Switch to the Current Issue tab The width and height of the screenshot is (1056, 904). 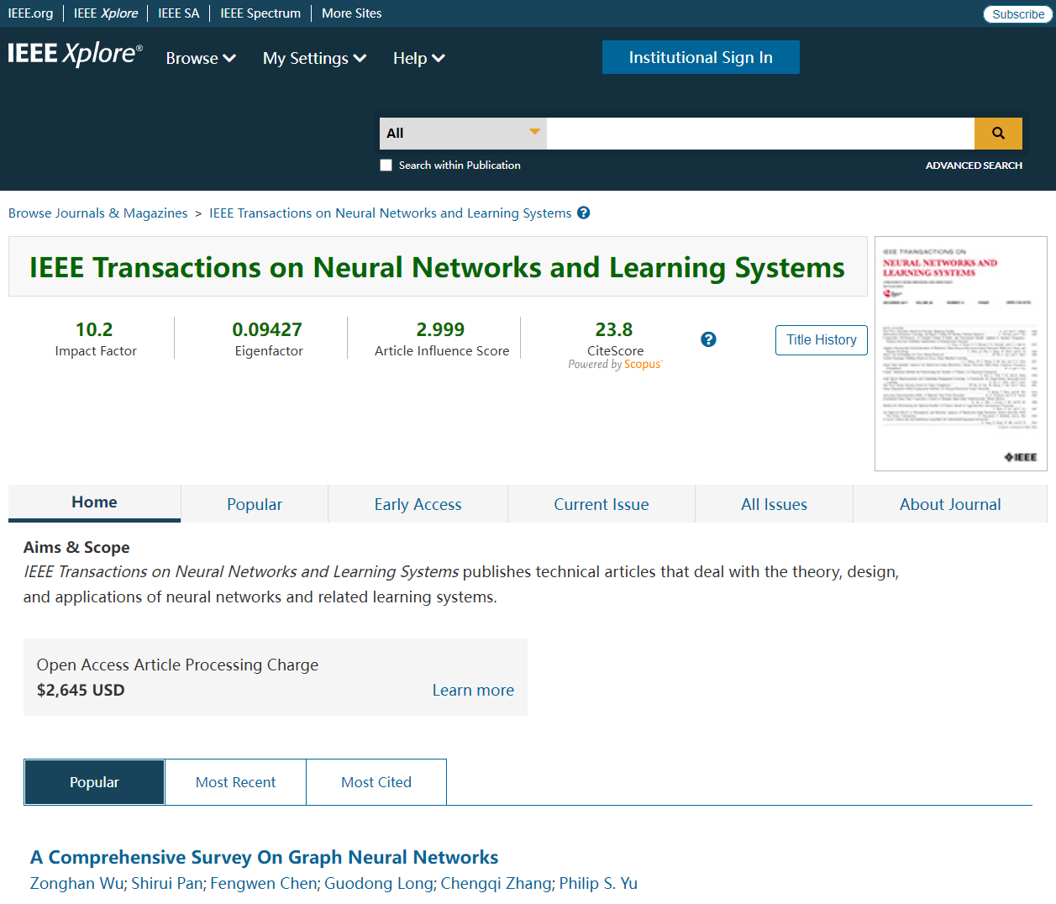[602, 504]
